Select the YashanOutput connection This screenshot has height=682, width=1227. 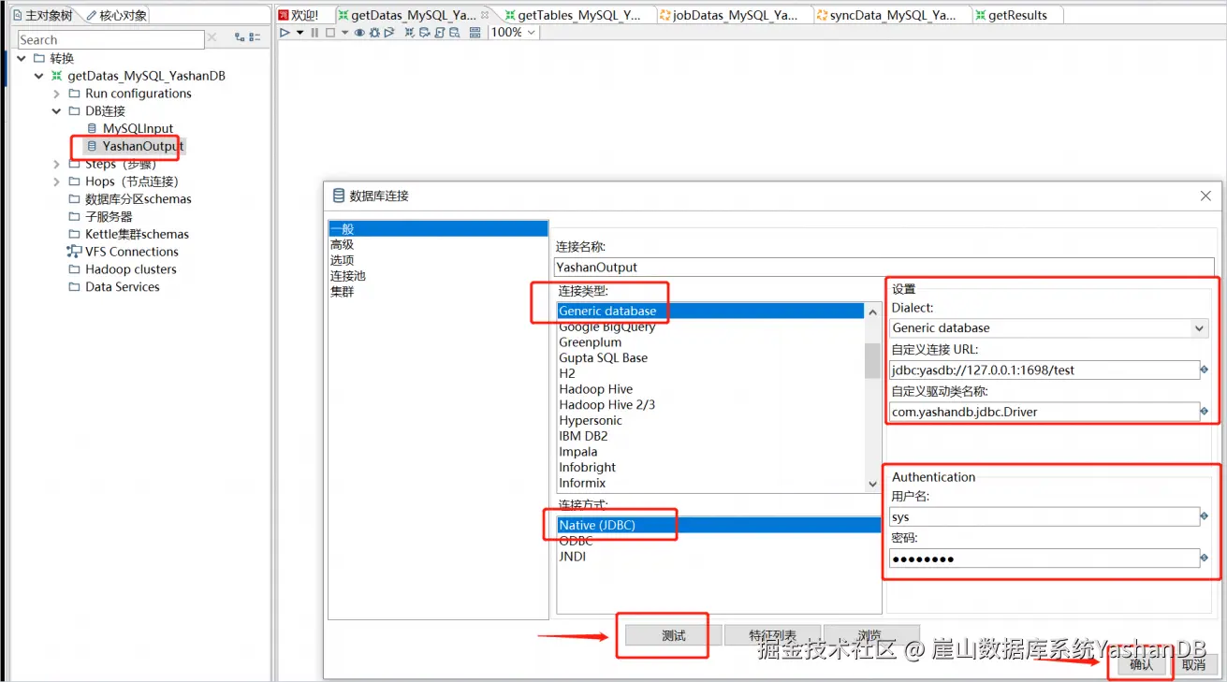tap(143, 146)
